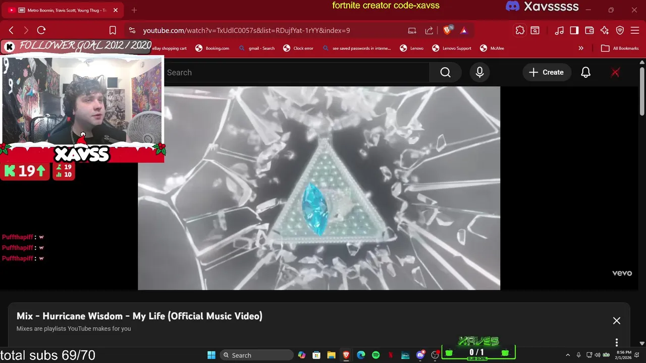Open the Extensions puzzle icon
The width and height of the screenshot is (646, 363).
point(520,30)
